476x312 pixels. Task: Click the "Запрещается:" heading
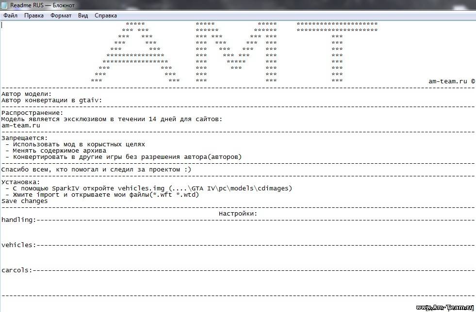pyautogui.click(x=25, y=138)
